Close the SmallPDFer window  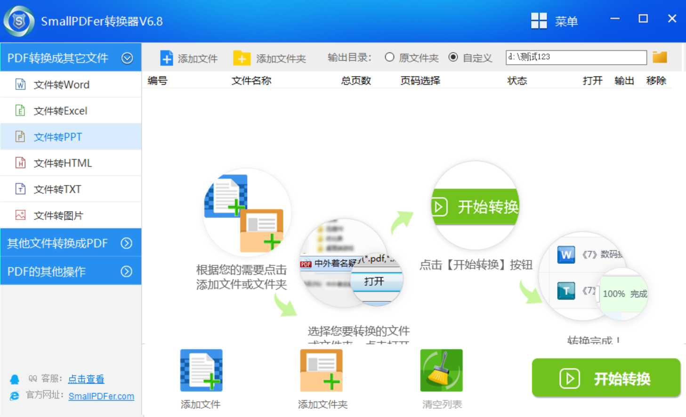(672, 18)
